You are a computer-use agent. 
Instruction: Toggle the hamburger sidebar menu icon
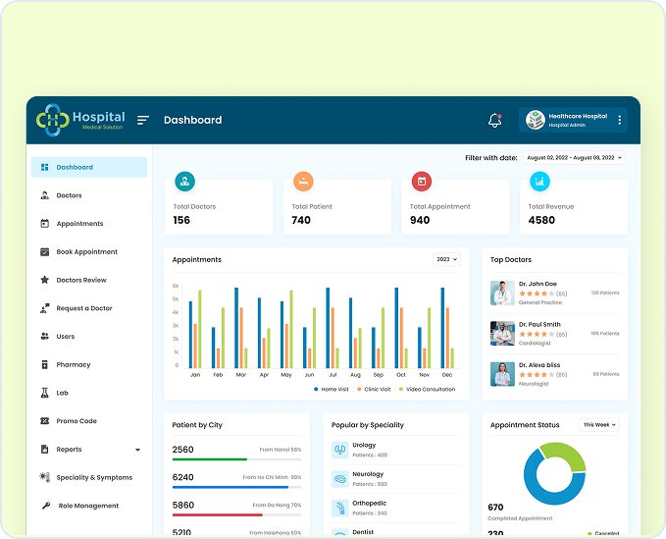pos(143,121)
